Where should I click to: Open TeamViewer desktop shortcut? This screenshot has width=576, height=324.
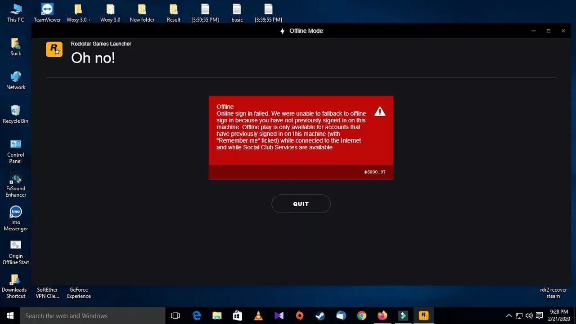(47, 13)
